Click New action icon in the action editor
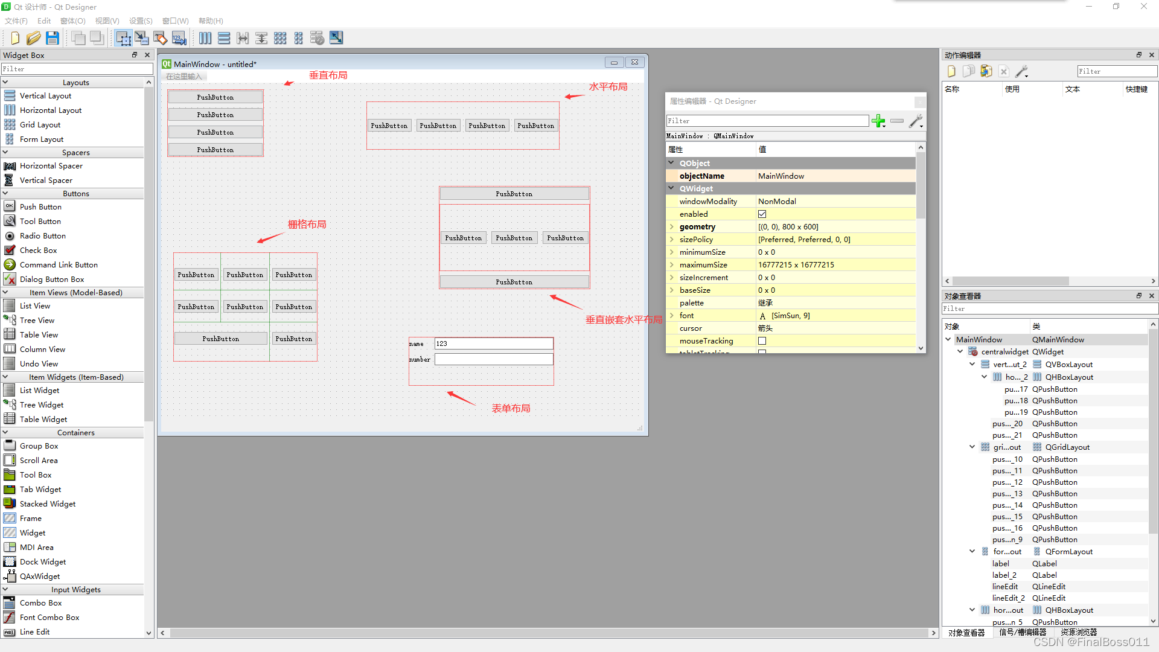 tap(951, 71)
